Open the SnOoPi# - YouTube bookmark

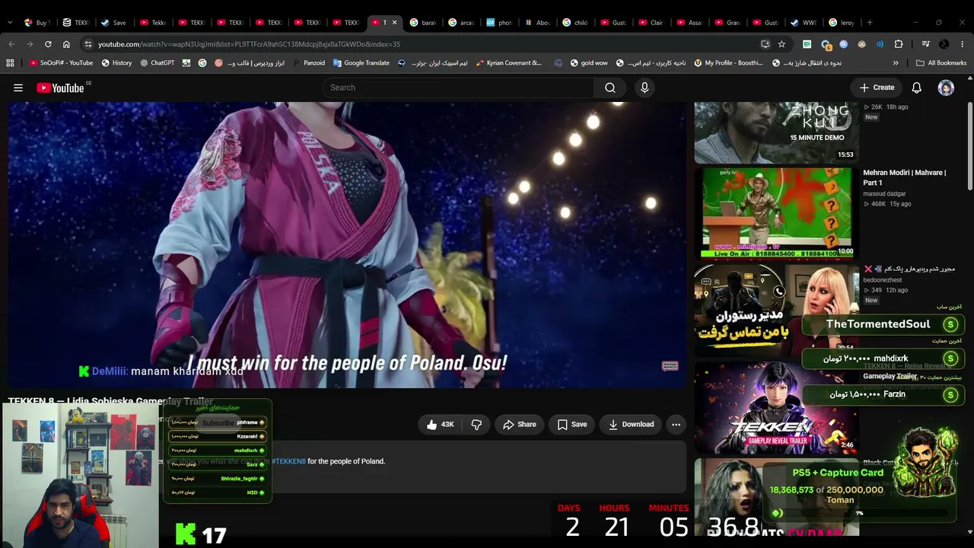[61, 63]
